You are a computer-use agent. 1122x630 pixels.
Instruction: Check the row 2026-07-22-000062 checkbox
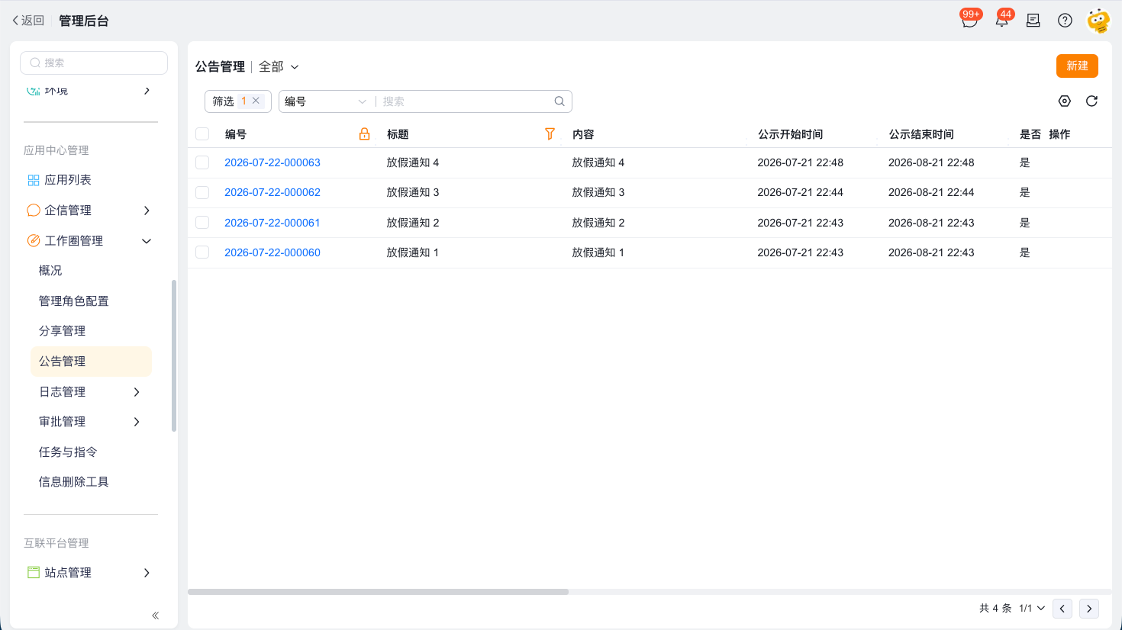(x=202, y=192)
